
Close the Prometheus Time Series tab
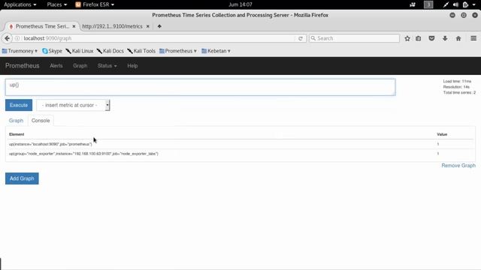[74, 27]
